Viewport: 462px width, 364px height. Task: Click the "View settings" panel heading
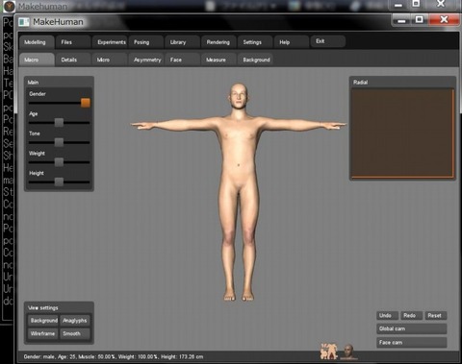tap(43, 308)
